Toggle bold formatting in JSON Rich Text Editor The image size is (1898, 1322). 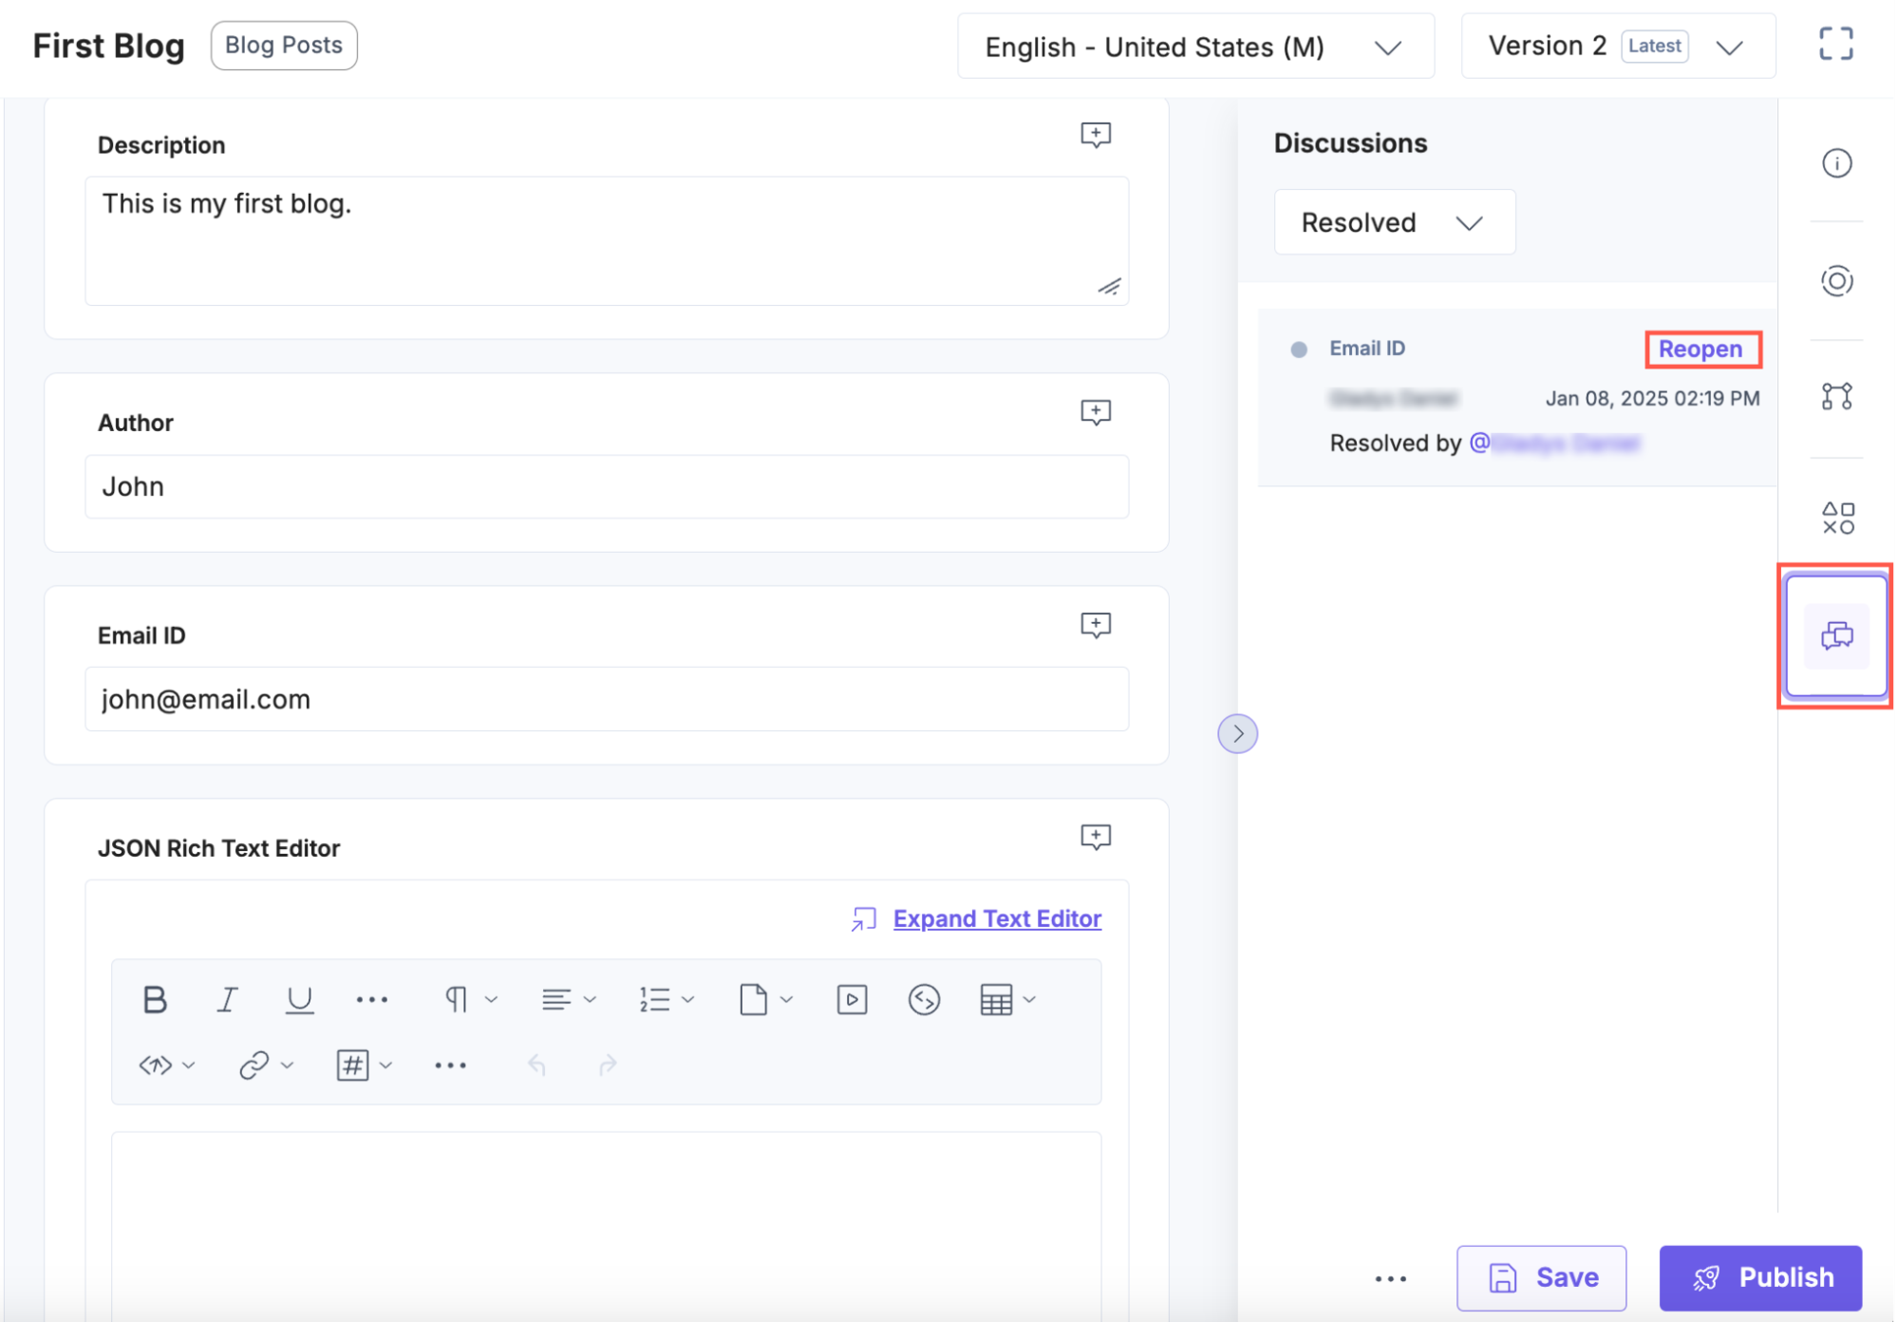(156, 1000)
